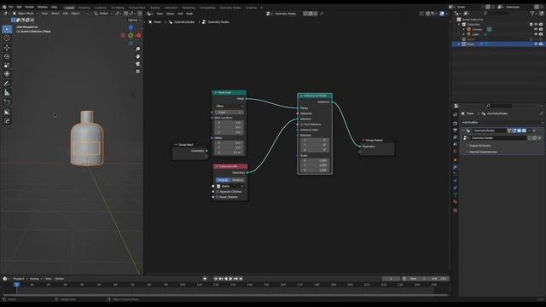Image resolution: width=546 pixels, height=307 pixels.
Task: Click the current frame marker in timeline
Action: coord(16,285)
